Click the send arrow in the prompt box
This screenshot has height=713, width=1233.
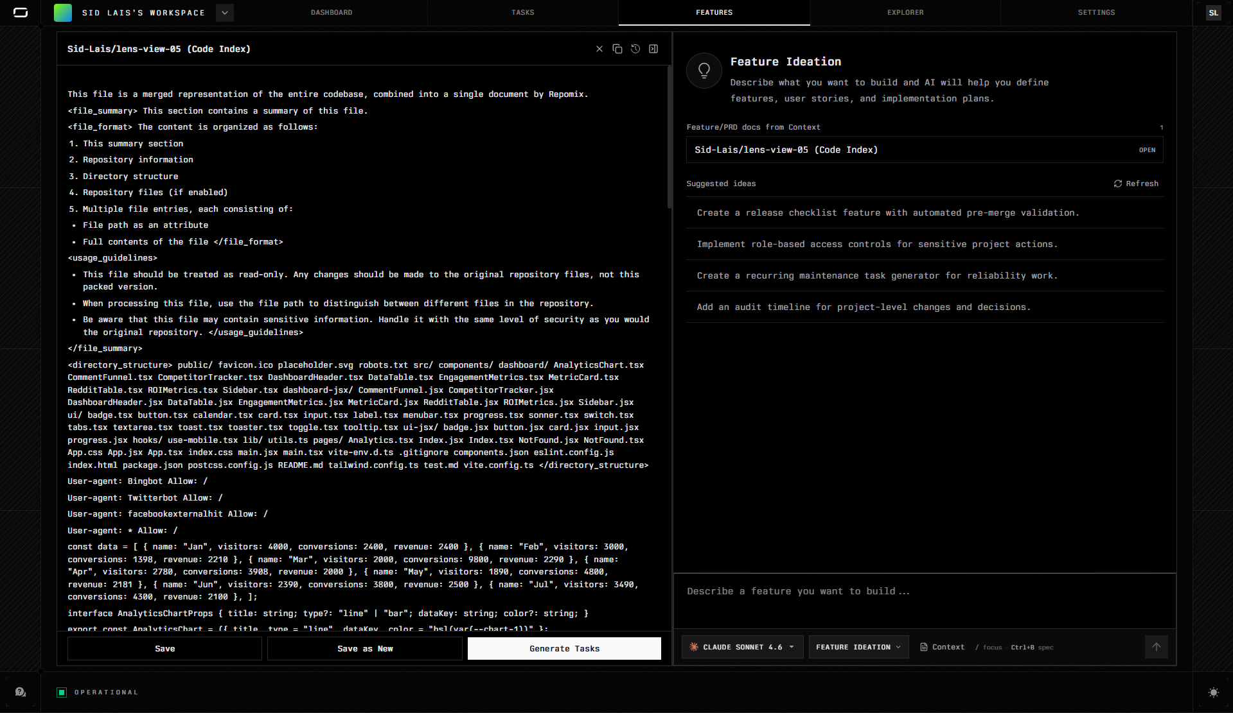click(1156, 647)
